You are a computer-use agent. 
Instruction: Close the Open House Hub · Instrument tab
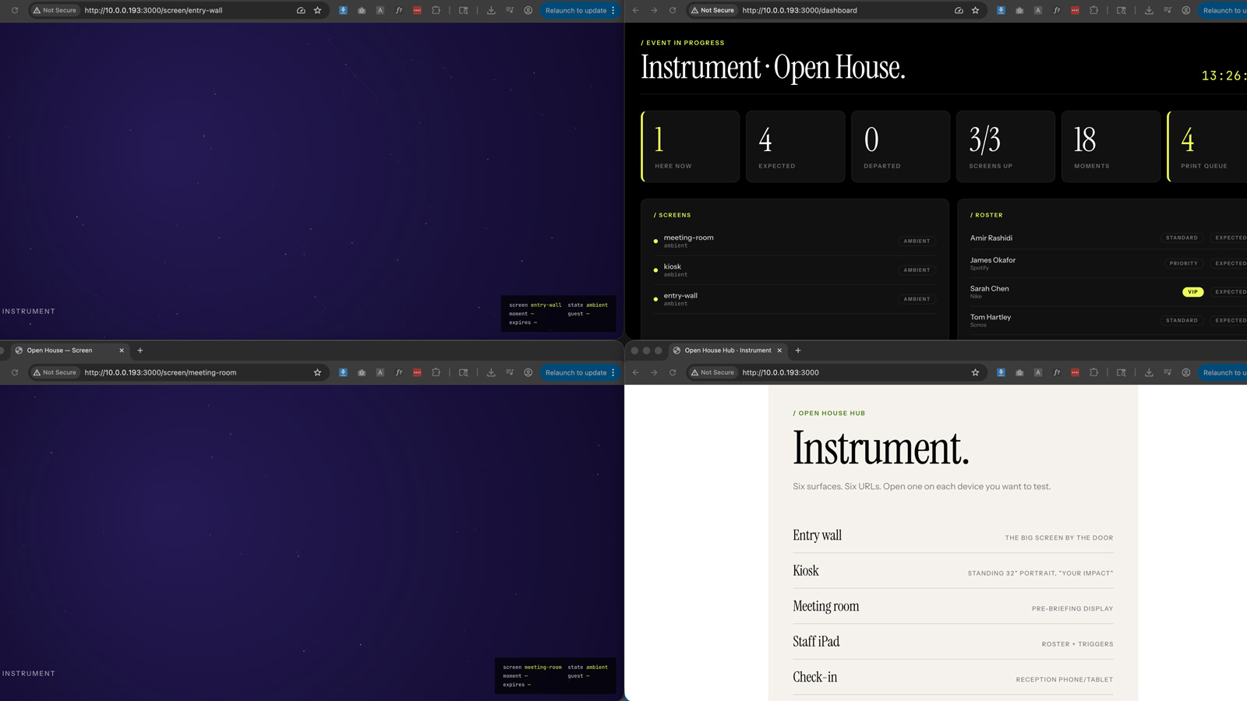779,350
